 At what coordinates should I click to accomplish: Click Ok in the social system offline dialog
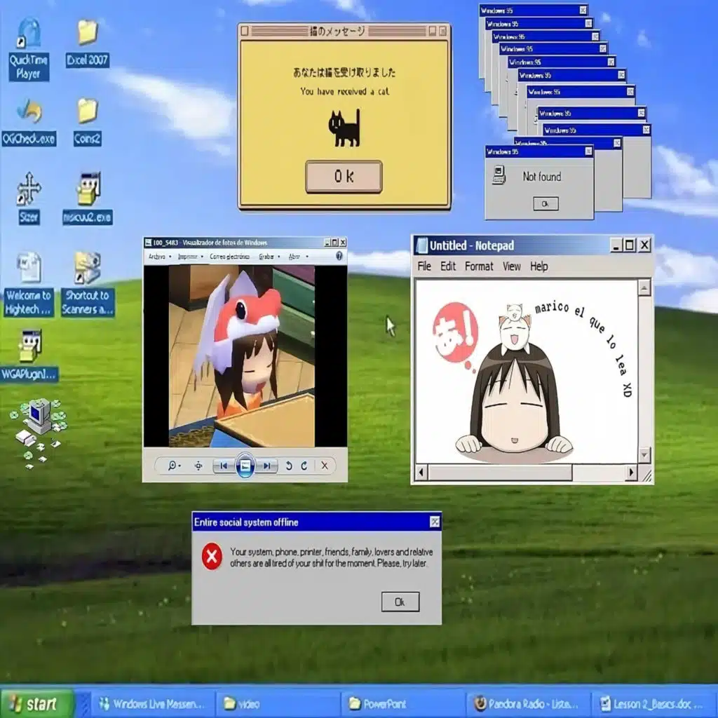point(400,602)
